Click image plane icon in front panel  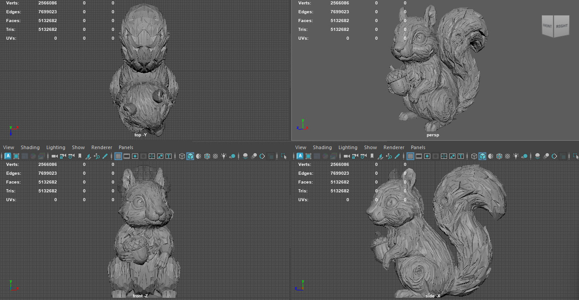pyautogui.click(x=88, y=156)
